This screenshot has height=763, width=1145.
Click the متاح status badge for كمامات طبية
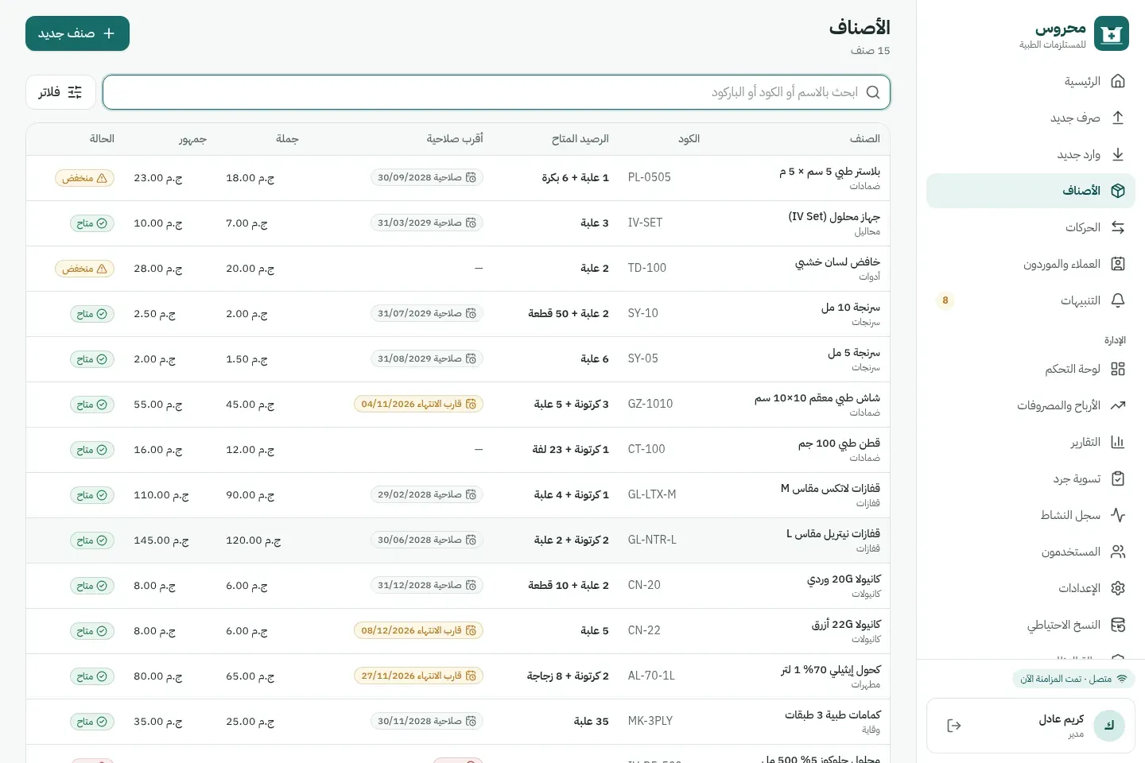coord(92,722)
